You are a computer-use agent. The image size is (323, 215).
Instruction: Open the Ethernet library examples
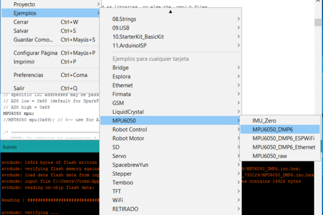point(171,85)
